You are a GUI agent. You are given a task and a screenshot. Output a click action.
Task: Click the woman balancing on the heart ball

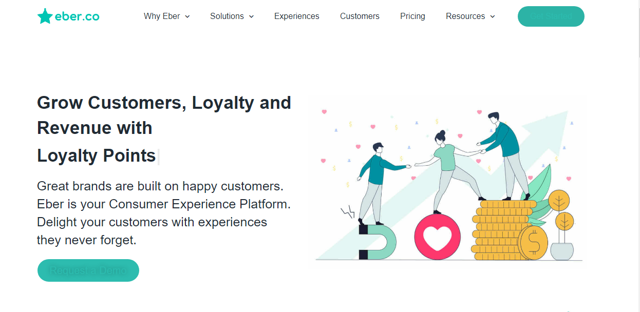point(452,172)
